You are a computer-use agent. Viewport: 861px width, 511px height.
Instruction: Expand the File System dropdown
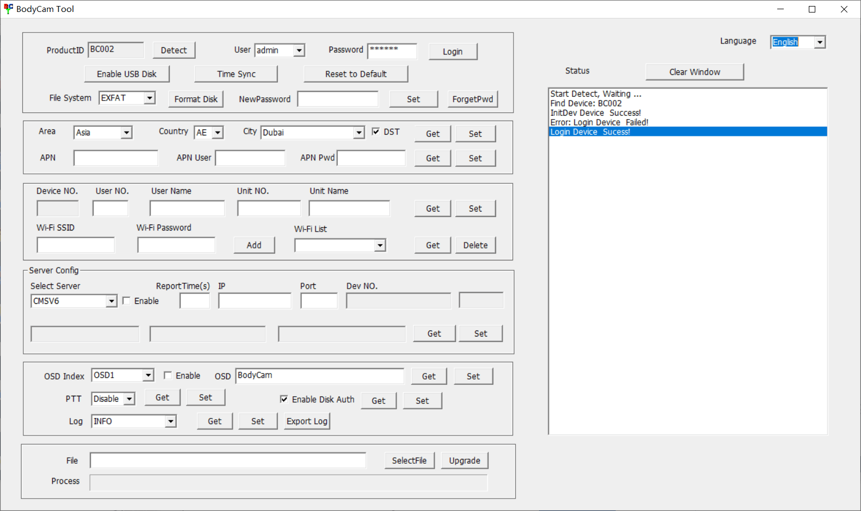pyautogui.click(x=150, y=98)
